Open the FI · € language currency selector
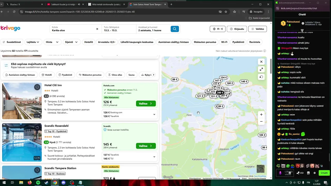 click(218, 29)
